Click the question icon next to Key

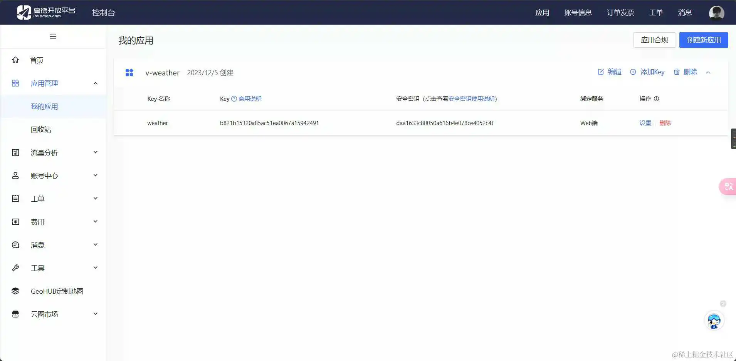pyautogui.click(x=234, y=99)
